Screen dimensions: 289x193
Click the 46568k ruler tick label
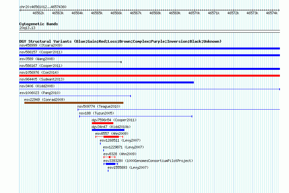(155, 13)
